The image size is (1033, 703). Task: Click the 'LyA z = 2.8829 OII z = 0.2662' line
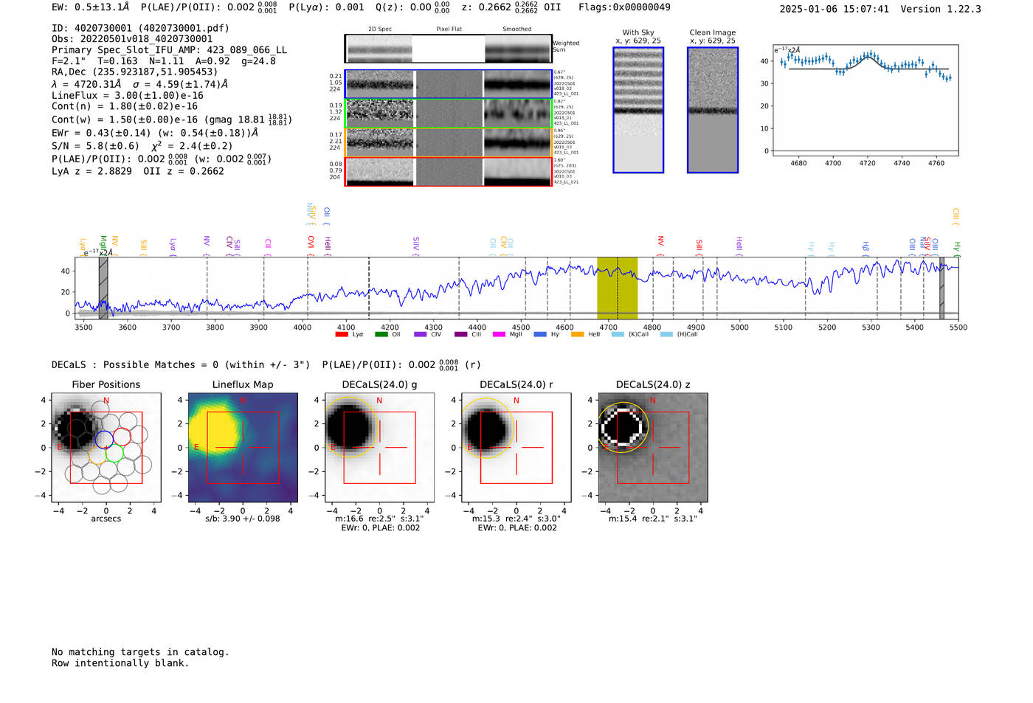tap(138, 171)
